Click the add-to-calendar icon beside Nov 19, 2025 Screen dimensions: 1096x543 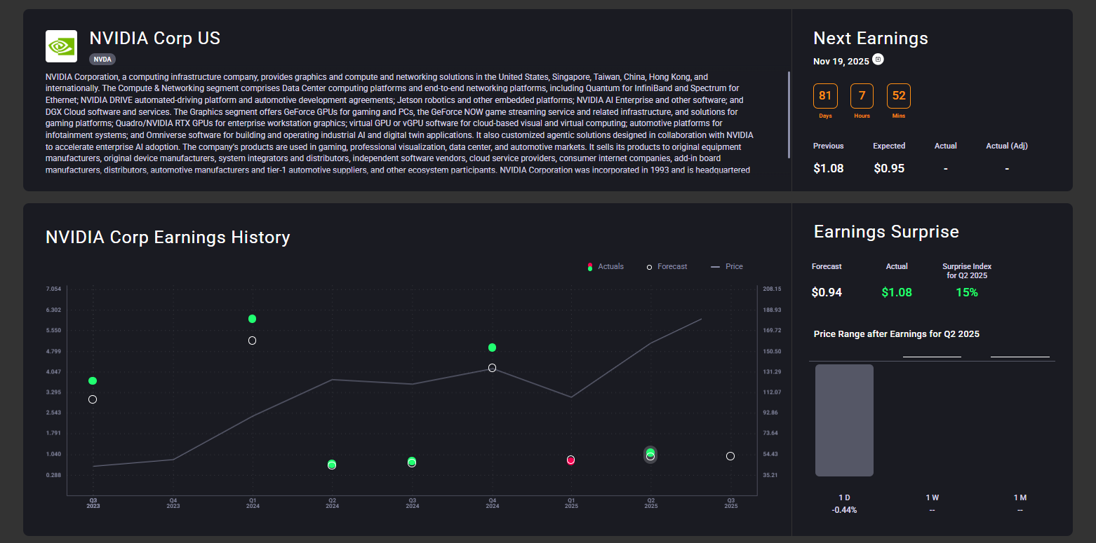pyautogui.click(x=878, y=60)
